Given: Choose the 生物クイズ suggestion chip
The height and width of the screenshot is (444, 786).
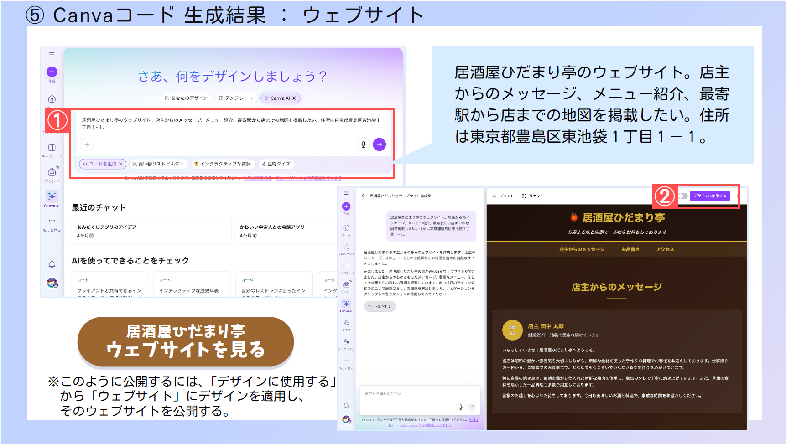Looking at the screenshot, I should point(276,164).
